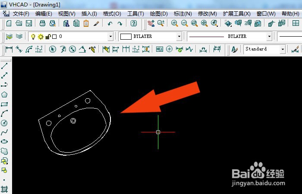This screenshot has height=194, width=302.
Task: Open the 编辑(E) menu
Action: [x=44, y=14]
